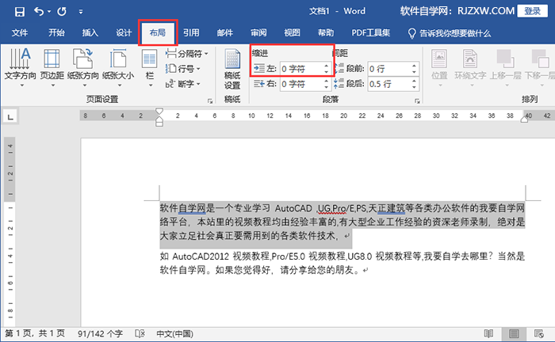The width and height of the screenshot is (555, 342).
Task: Switch to the 插入 tab
Action: (90, 33)
